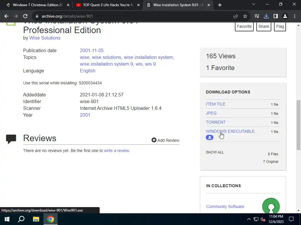This screenshot has height=225, width=301.
Task: Open publication date 2001-11-05 link
Action: pos(92,50)
